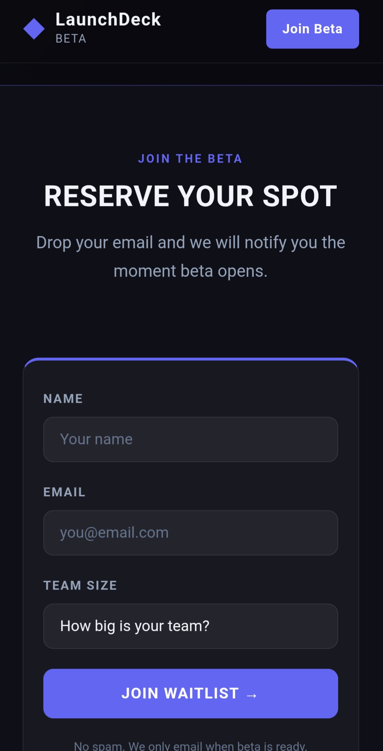Click the EMAIL field label
The height and width of the screenshot is (751, 383).
coord(64,492)
